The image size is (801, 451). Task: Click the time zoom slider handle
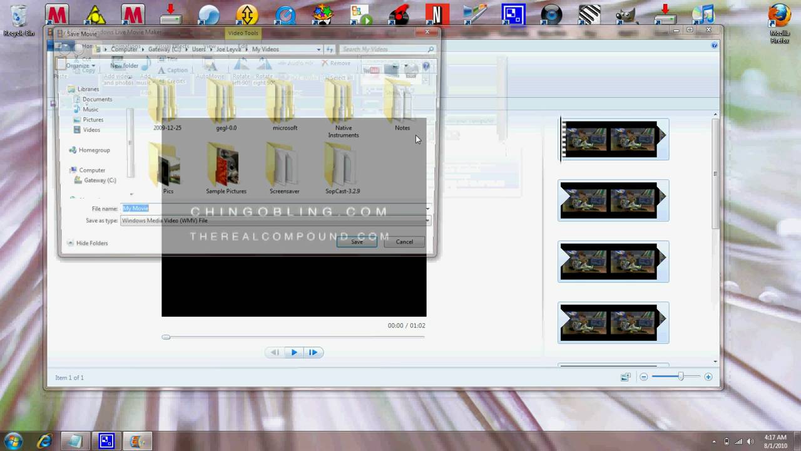pos(680,376)
